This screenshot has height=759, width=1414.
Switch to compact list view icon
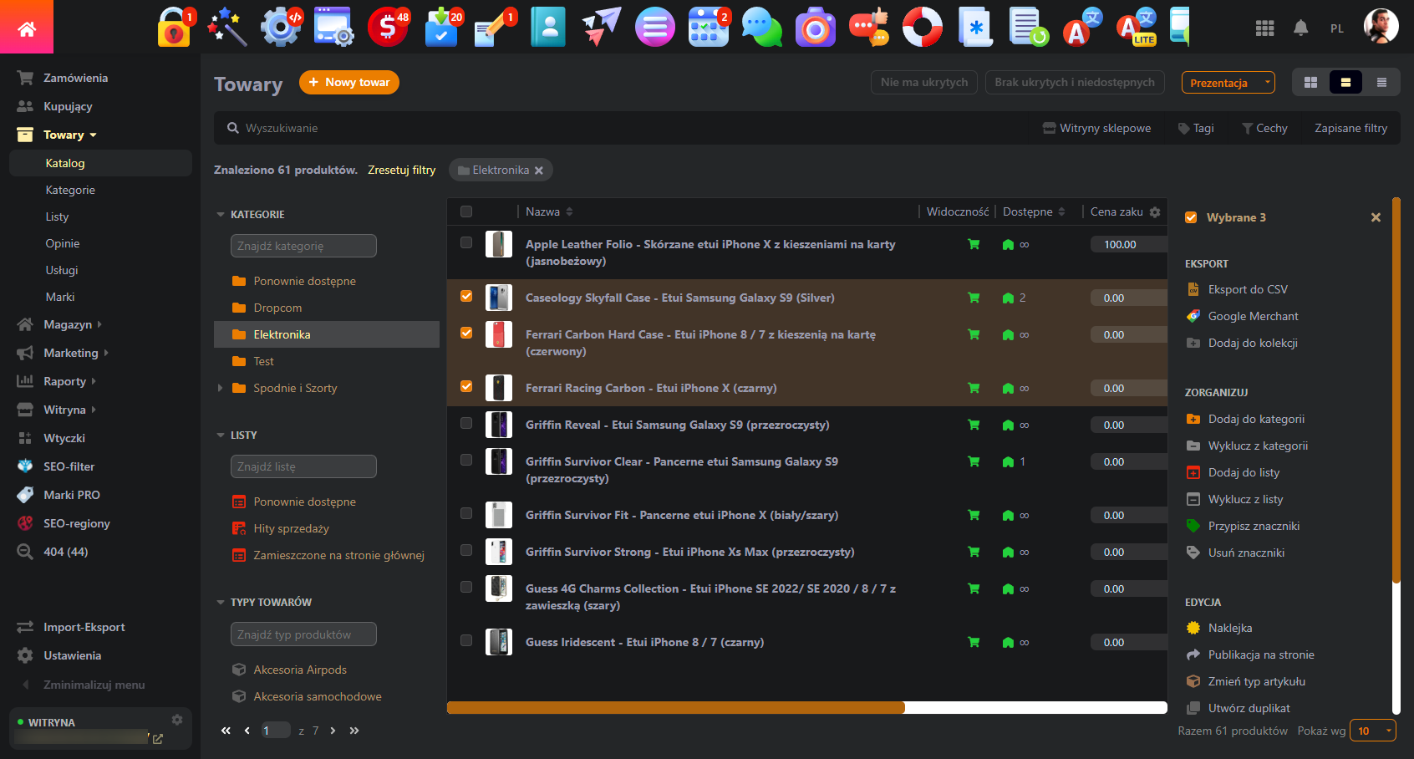[x=1381, y=83]
